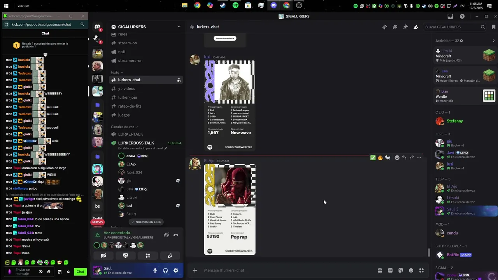498x280 pixels.
Task: Open more options on El Ajo's message
Action: click(x=419, y=157)
